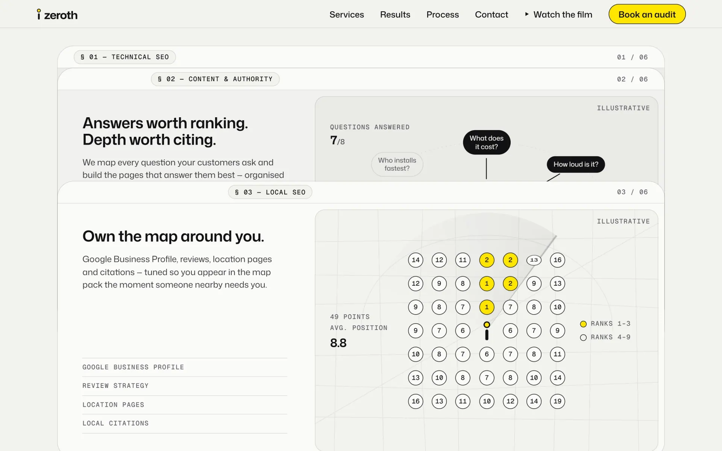Click the oval rank 13 point in top row

534,260
